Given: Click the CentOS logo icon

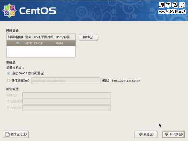Looking at the screenshot, I should click(9, 11).
